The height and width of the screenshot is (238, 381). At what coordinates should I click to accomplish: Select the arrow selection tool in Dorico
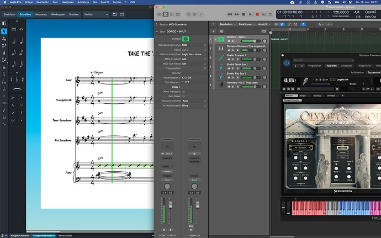4,31
